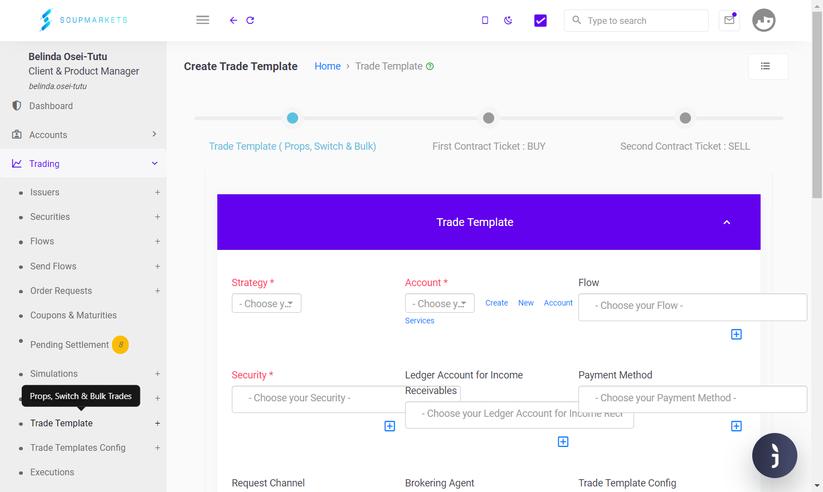Open Choose your Payment Method dropdown
Image resolution: width=823 pixels, height=492 pixels.
click(693, 399)
